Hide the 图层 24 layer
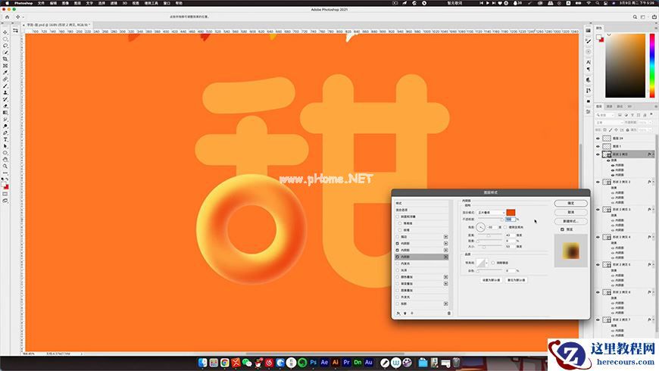 pyautogui.click(x=598, y=139)
